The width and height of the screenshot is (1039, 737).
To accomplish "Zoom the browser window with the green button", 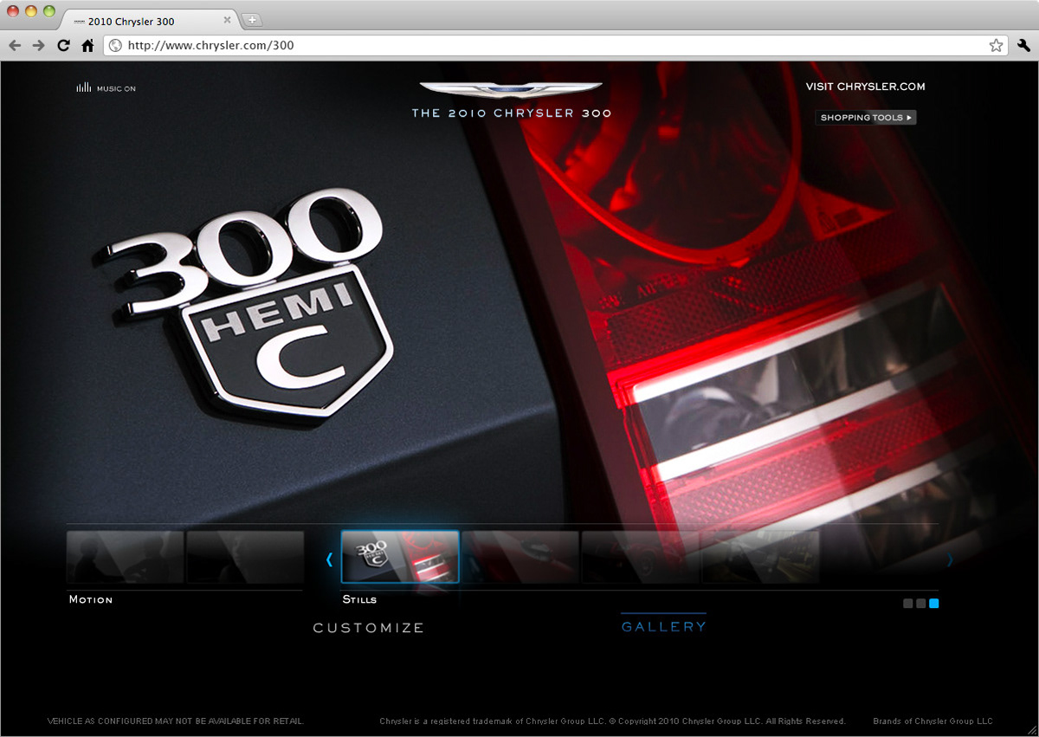I will click(48, 11).
